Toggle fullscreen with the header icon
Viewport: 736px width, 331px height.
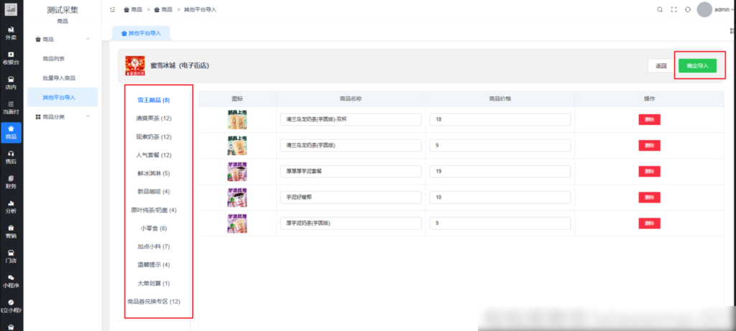pyautogui.click(x=674, y=9)
